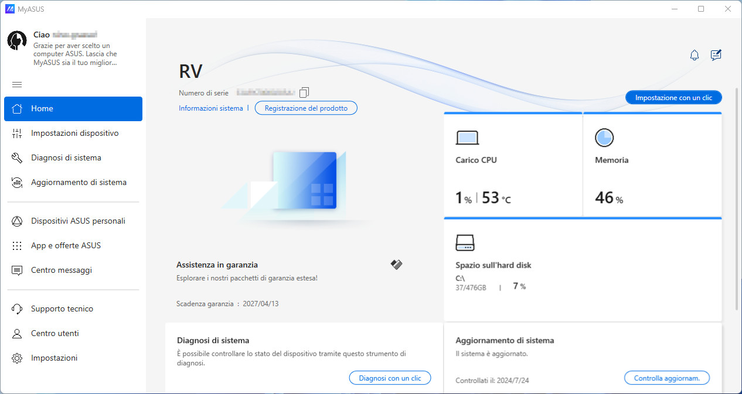Click the 1 % CPU load value
This screenshot has height=394, width=742.
click(464, 198)
